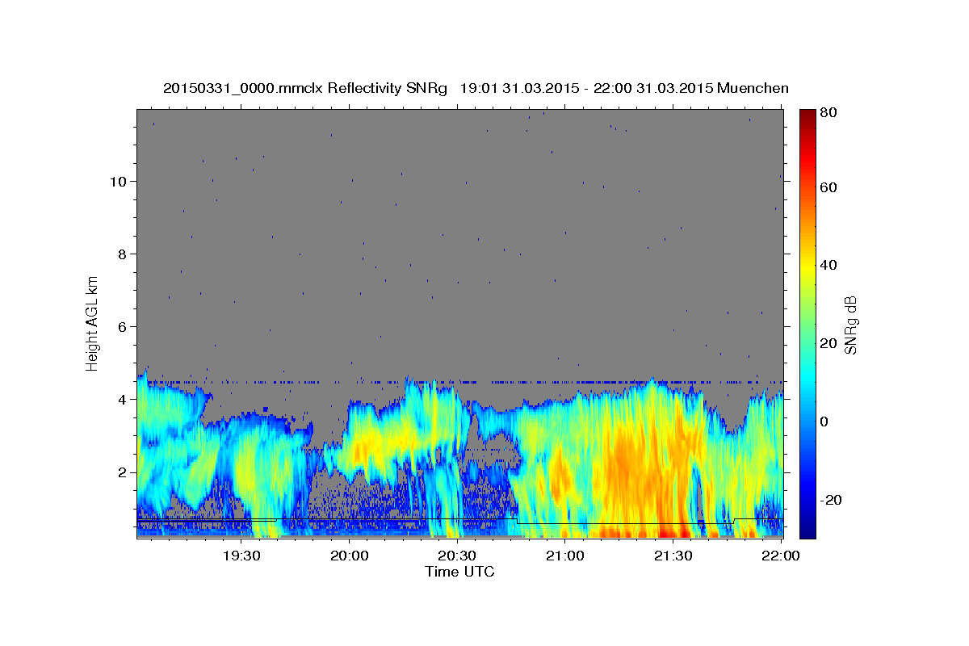
Task: Click the colorbar value 0
Action: click(824, 422)
